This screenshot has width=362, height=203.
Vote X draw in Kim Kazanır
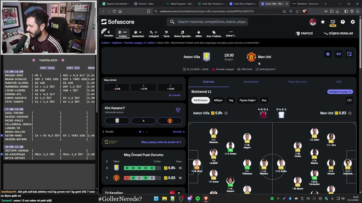[x=143, y=121]
